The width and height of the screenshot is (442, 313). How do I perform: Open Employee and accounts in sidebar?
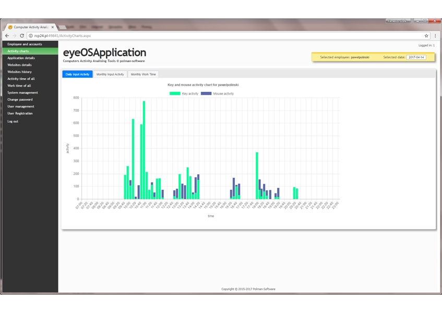coord(25,44)
